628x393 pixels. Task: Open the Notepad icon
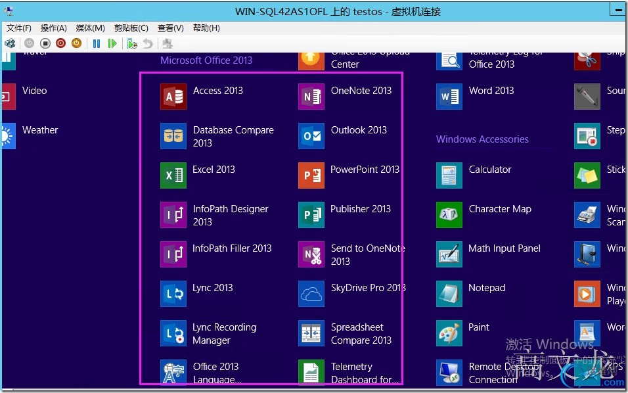449,294
